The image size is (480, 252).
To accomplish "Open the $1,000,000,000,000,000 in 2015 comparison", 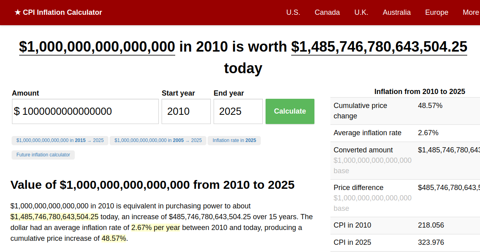I will [60, 140].
